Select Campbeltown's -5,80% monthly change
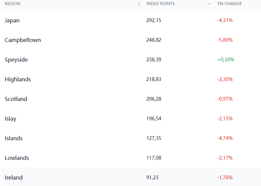 [x=225, y=40]
